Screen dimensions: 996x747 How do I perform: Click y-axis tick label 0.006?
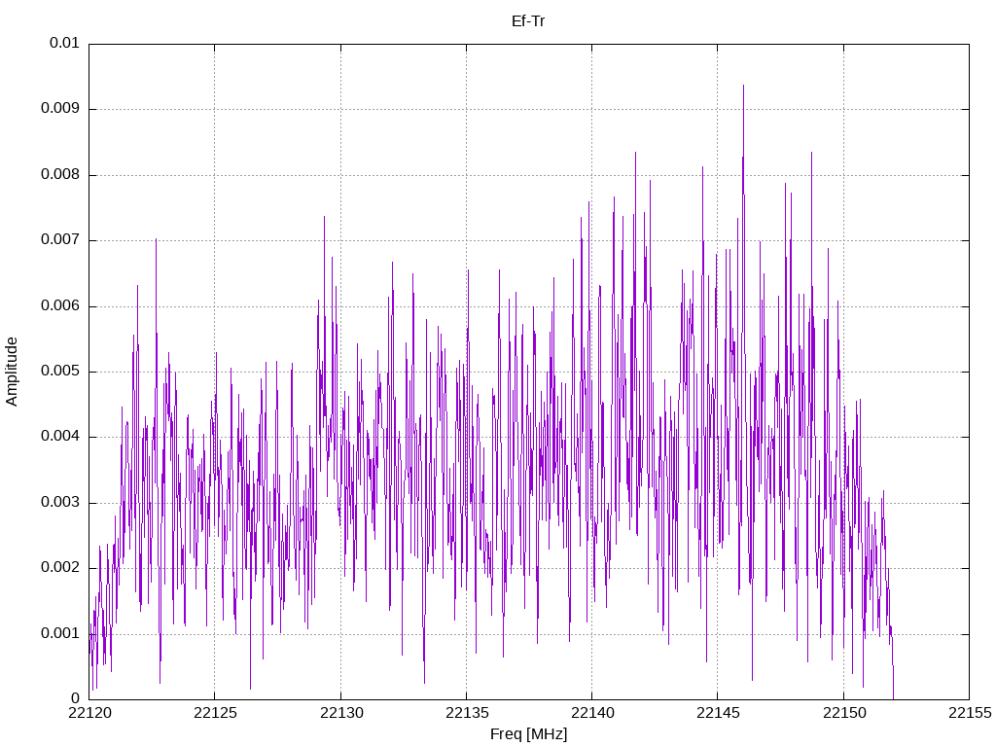pos(60,305)
